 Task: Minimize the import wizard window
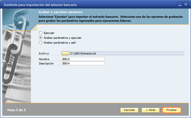tap(180, 5)
